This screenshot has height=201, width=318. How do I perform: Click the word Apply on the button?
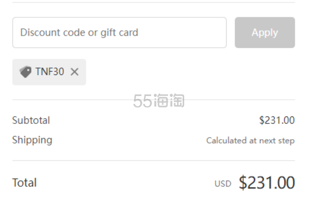(x=265, y=33)
